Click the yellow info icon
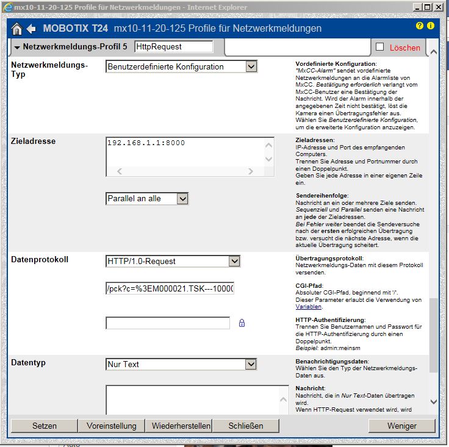Screen dimensions: 449x447 [x=430, y=26]
